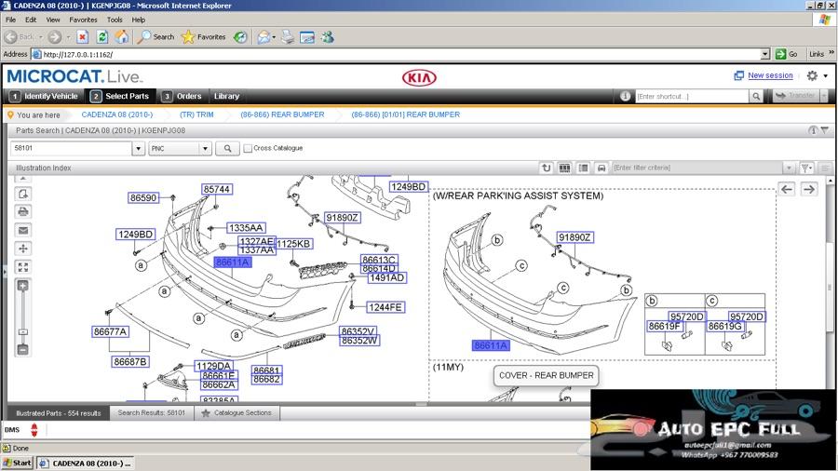Select part callout 86590
The width and height of the screenshot is (838, 471).
143,198
